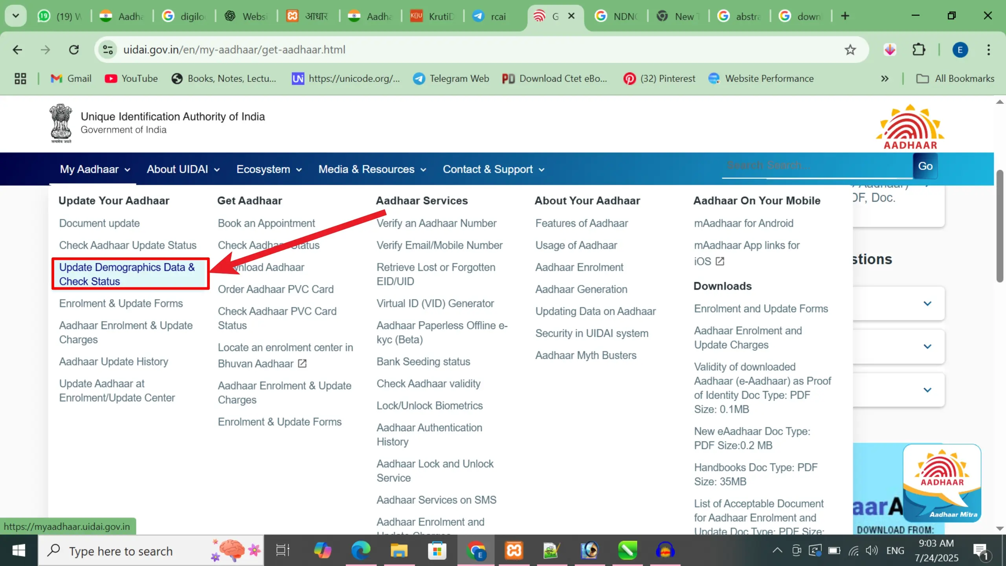Expand My Aadhaar menu

tap(95, 169)
